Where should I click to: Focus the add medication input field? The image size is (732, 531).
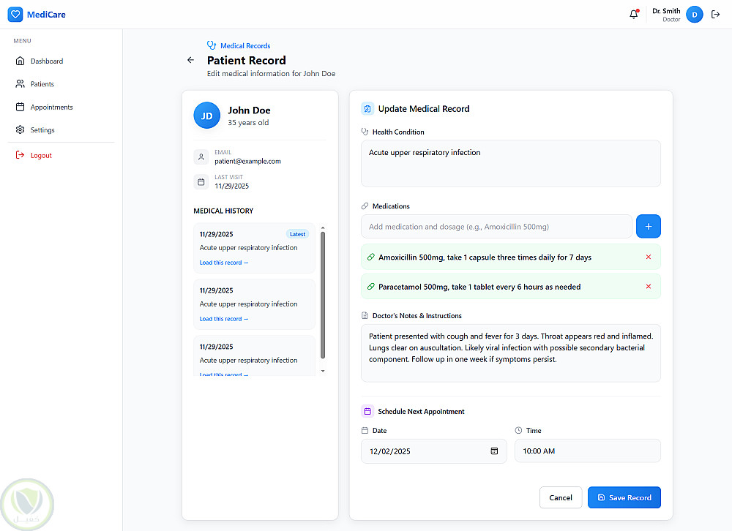pos(496,227)
